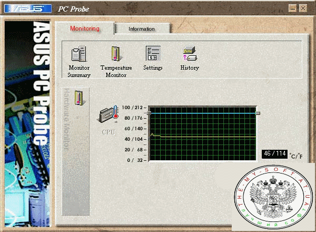
Task: Click the Temperature Monitor text label
Action: point(116,71)
